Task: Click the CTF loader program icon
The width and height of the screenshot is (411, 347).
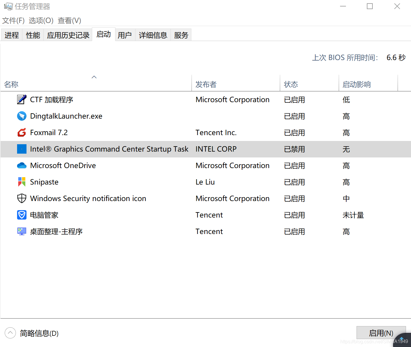Action: pos(21,99)
